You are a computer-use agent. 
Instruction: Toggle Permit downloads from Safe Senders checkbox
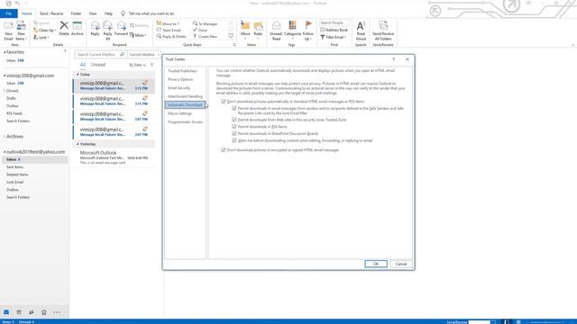[x=234, y=108]
